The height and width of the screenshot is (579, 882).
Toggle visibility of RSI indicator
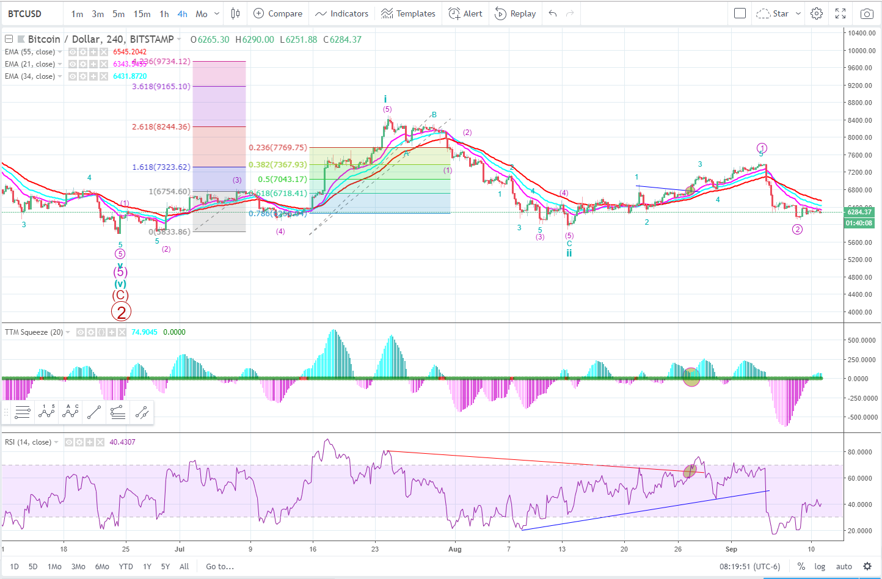[69, 442]
